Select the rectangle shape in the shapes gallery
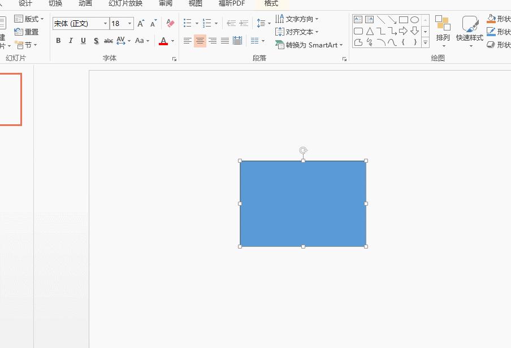 (x=404, y=19)
